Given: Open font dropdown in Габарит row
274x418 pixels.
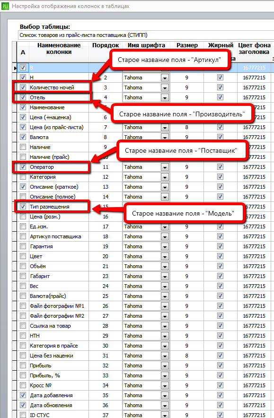Looking at the screenshot, I should pyautogui.click(x=165, y=277).
